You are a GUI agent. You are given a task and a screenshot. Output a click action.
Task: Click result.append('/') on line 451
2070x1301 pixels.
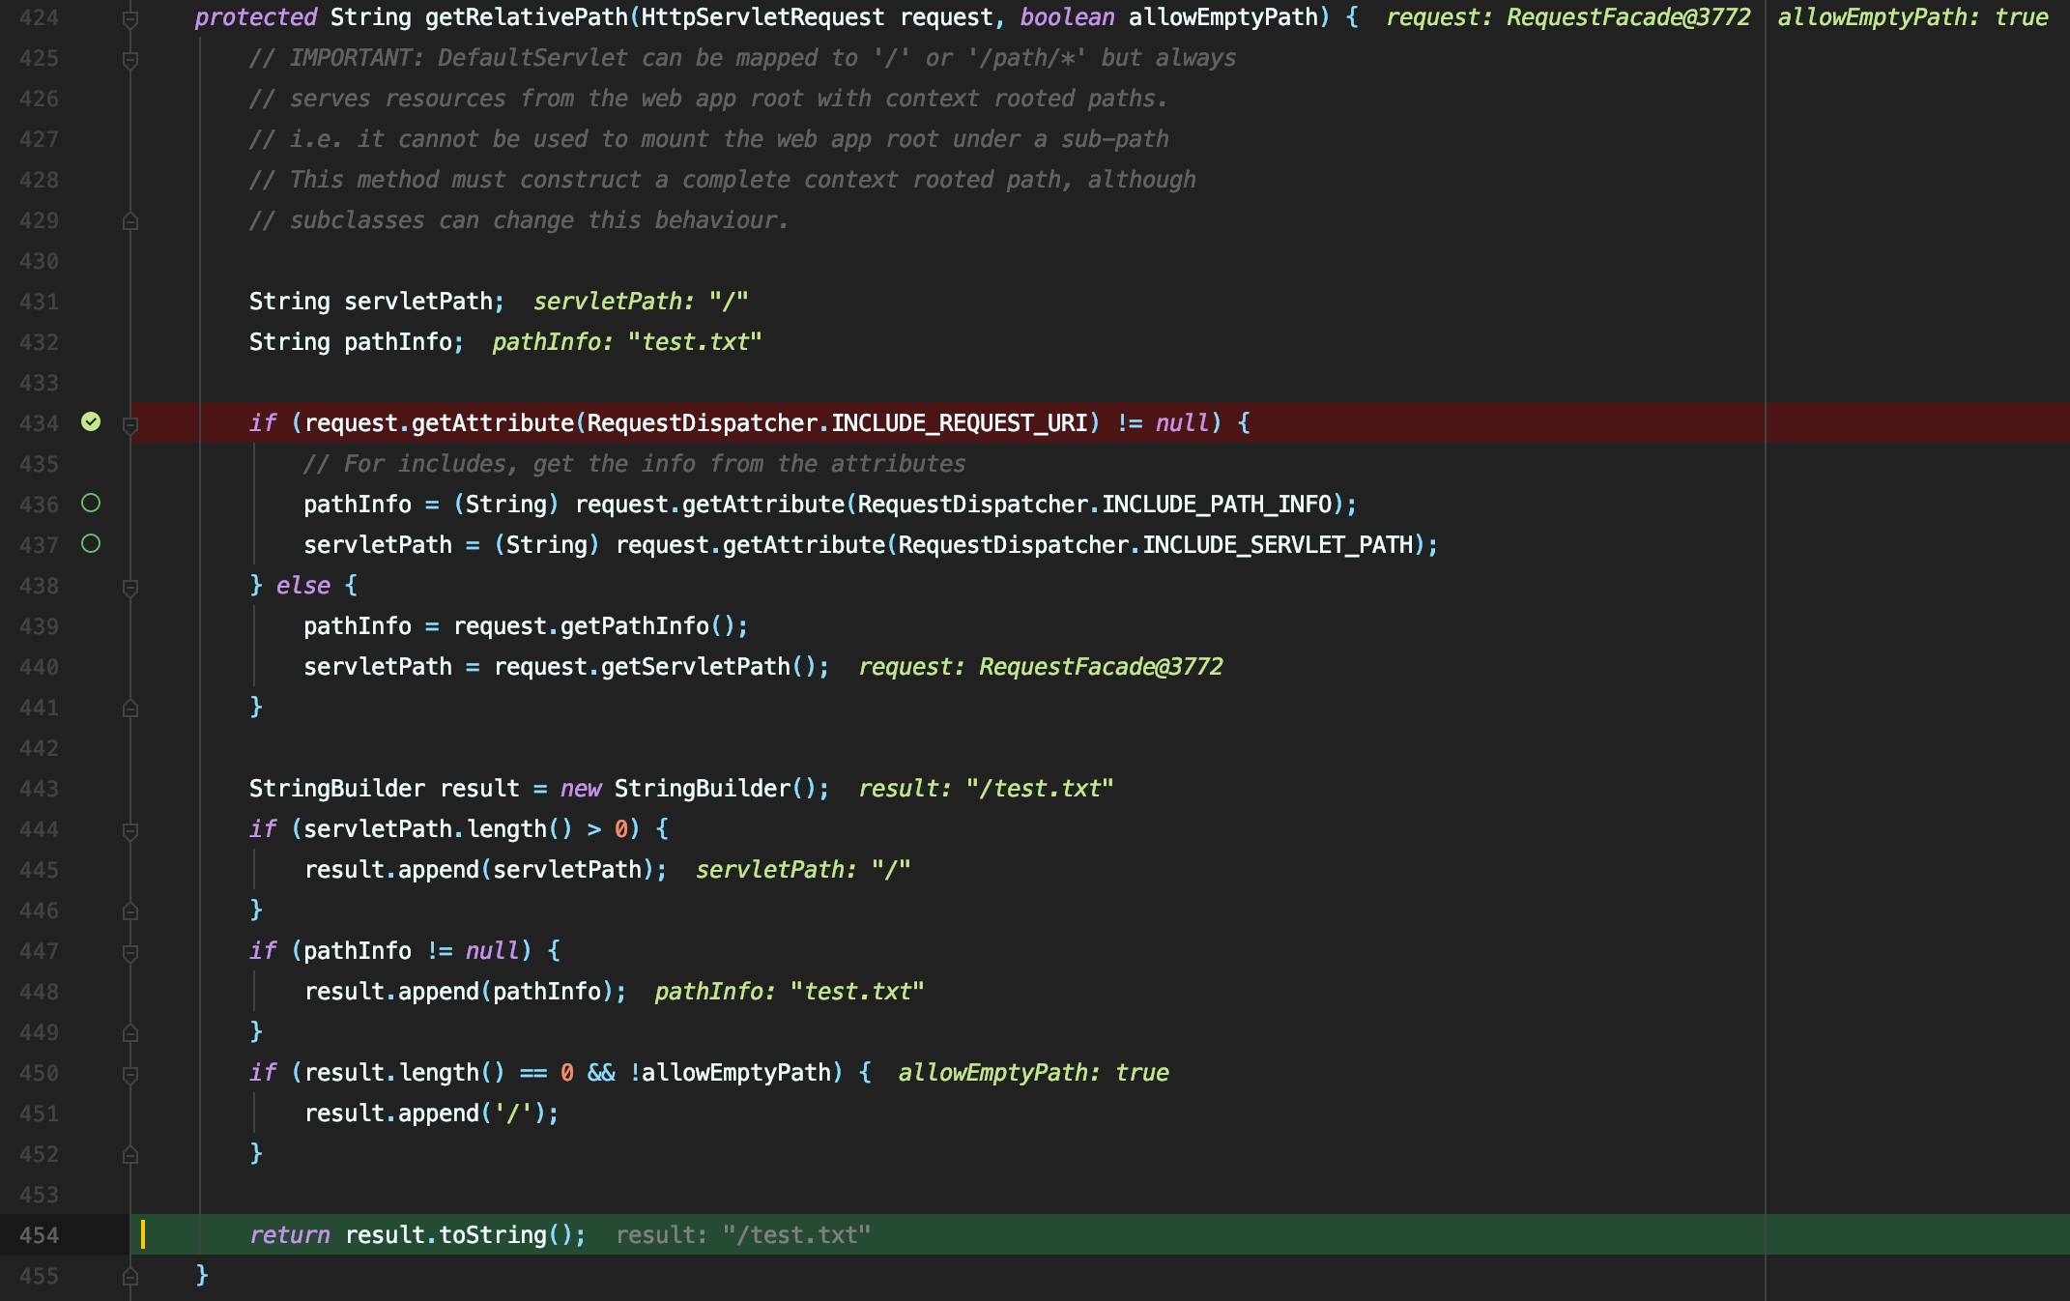pyautogui.click(x=431, y=1113)
